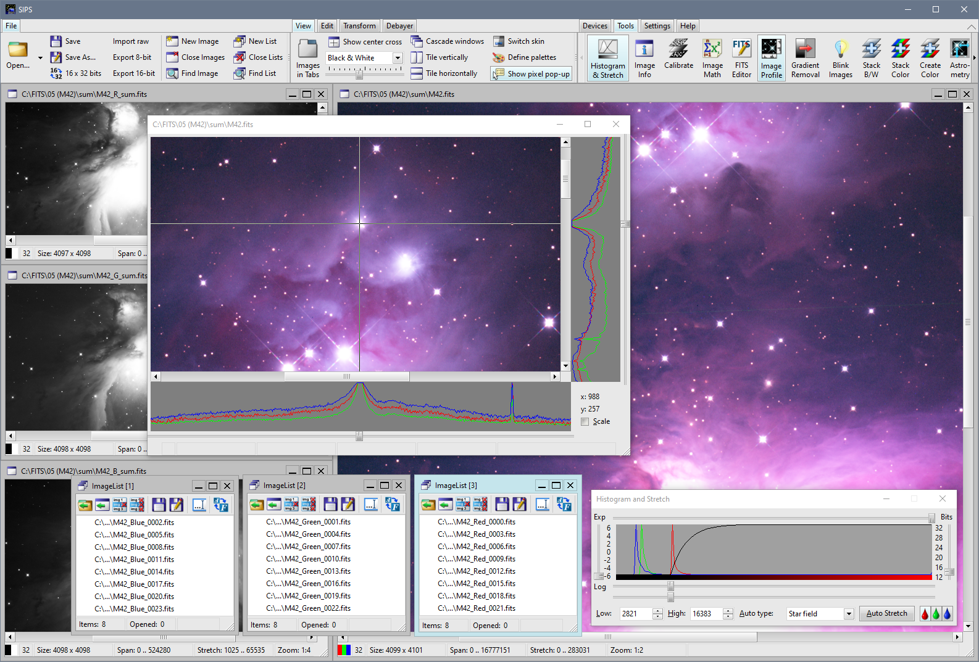Toggle Show center cross option
The image size is (979, 662).
[x=365, y=42]
